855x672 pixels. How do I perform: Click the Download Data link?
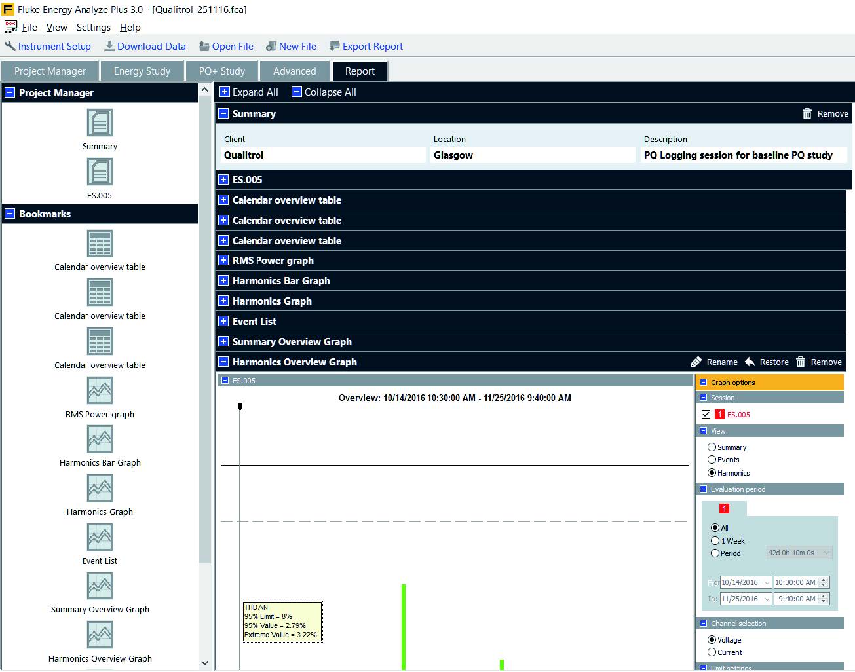(151, 46)
